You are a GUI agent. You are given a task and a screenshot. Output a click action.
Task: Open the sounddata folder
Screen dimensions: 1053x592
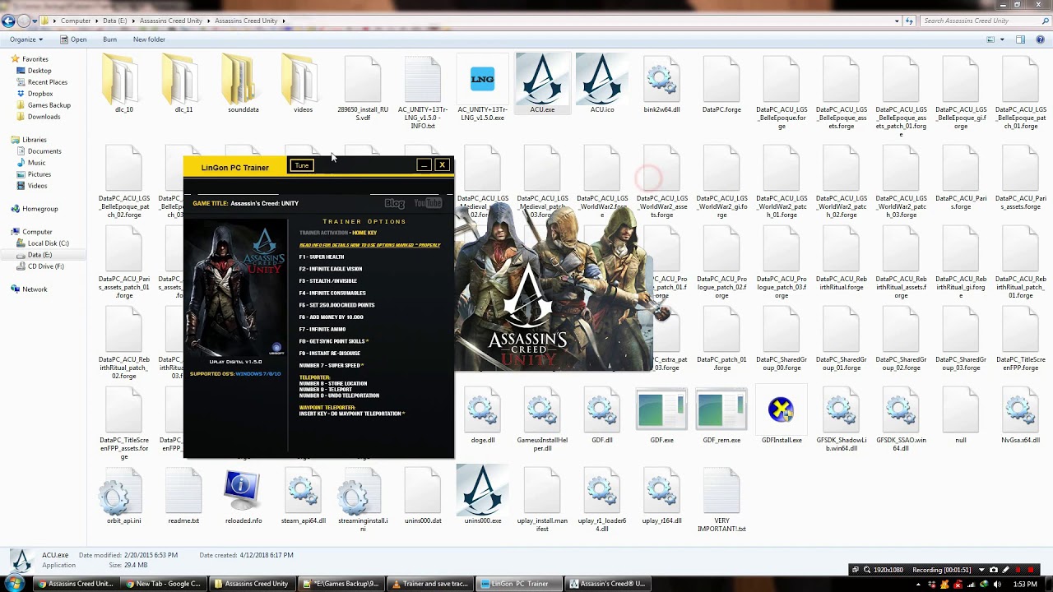243,82
